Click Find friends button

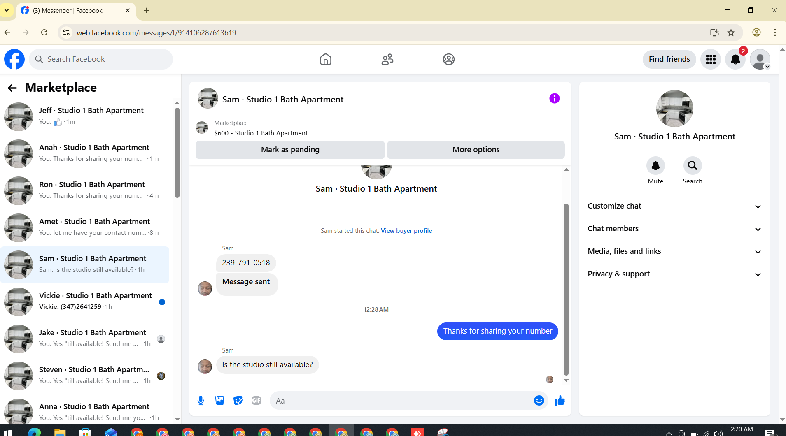click(669, 59)
